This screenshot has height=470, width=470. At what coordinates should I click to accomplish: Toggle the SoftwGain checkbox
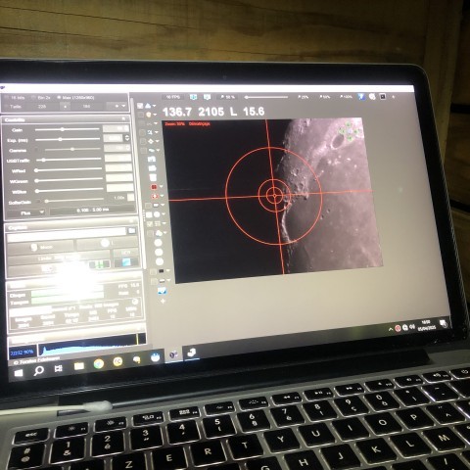38,202
